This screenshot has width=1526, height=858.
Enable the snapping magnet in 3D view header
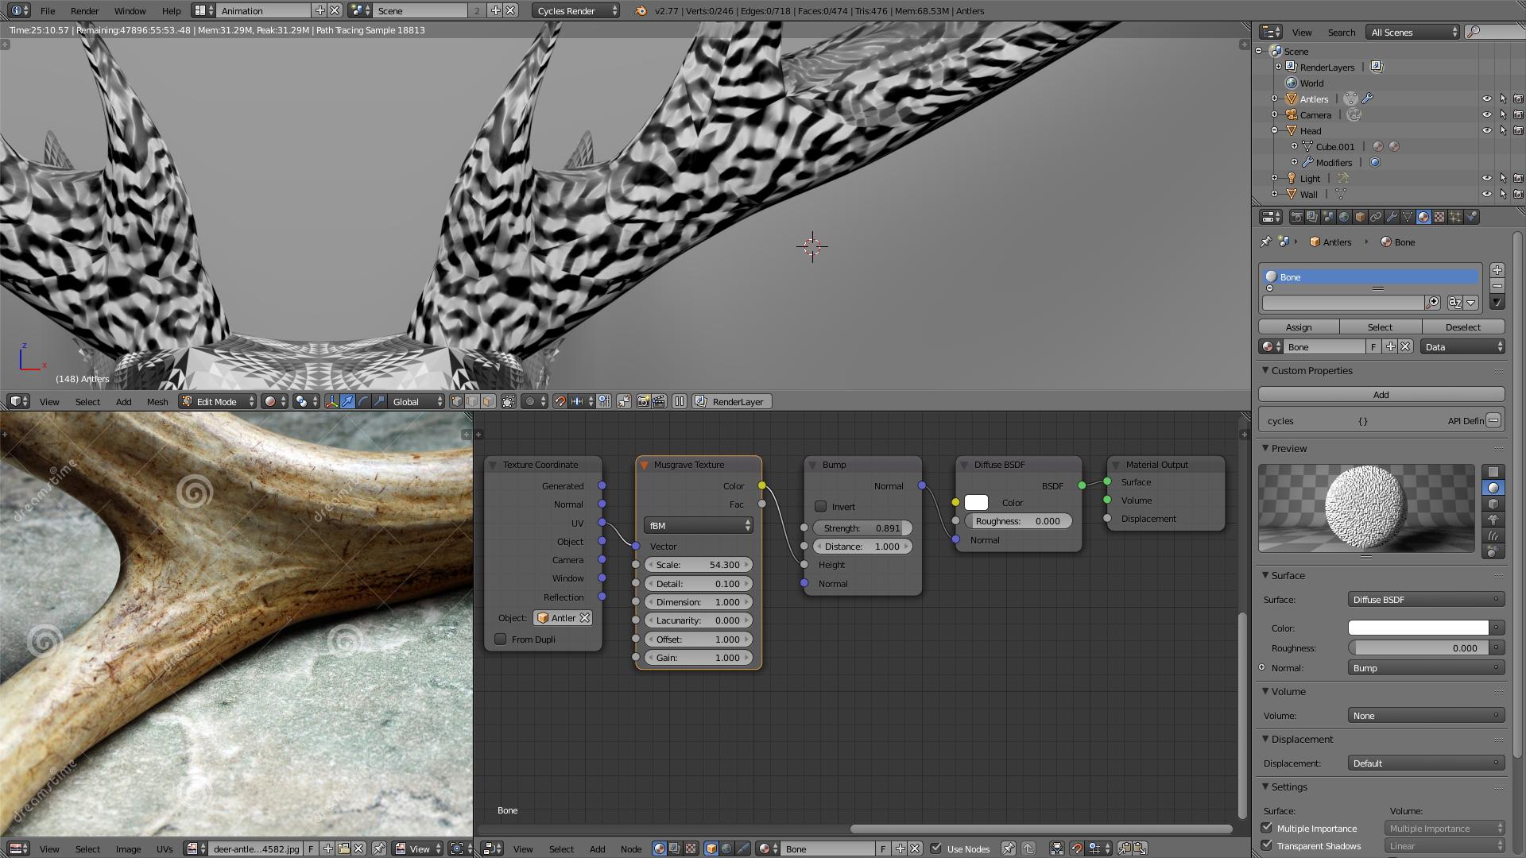coord(560,401)
